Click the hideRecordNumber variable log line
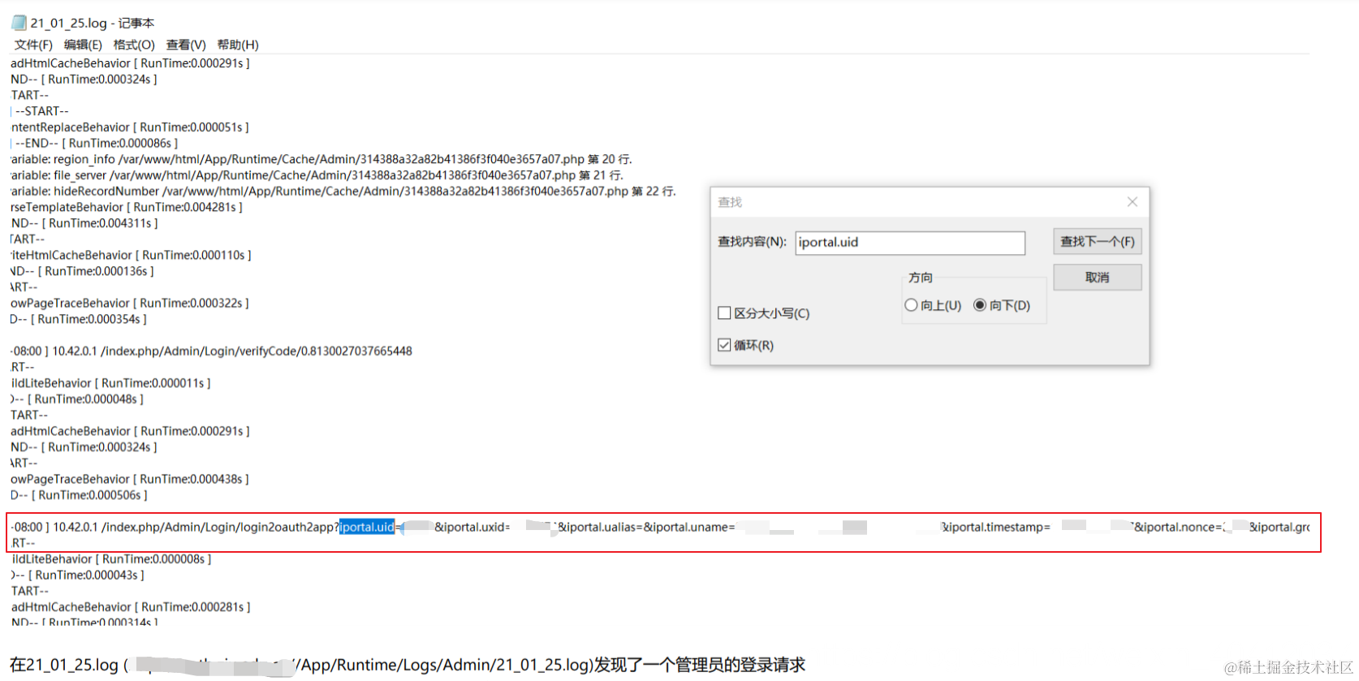 tap(343, 192)
